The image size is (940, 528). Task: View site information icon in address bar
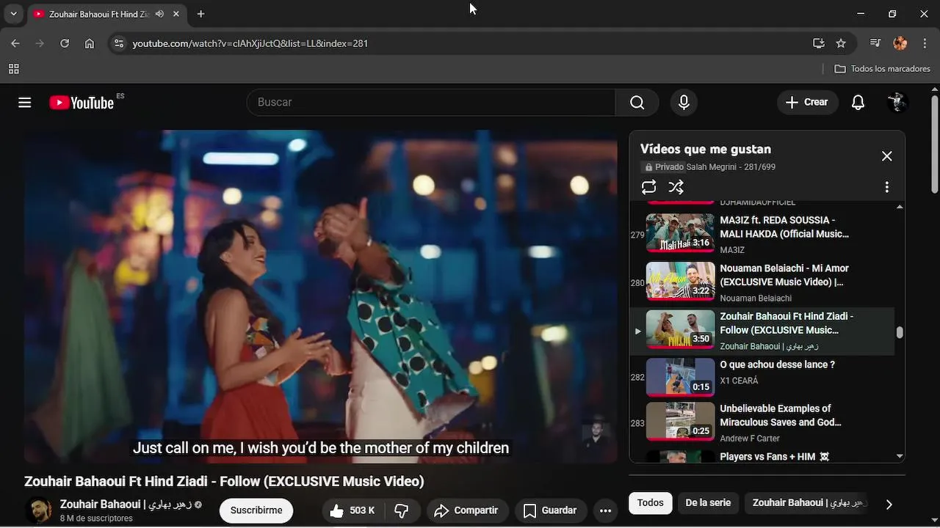click(119, 43)
